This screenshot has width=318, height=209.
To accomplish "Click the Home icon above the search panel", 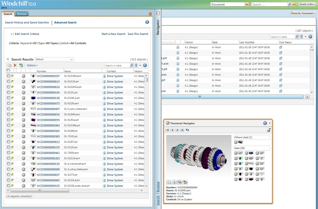I will click(150, 14).
